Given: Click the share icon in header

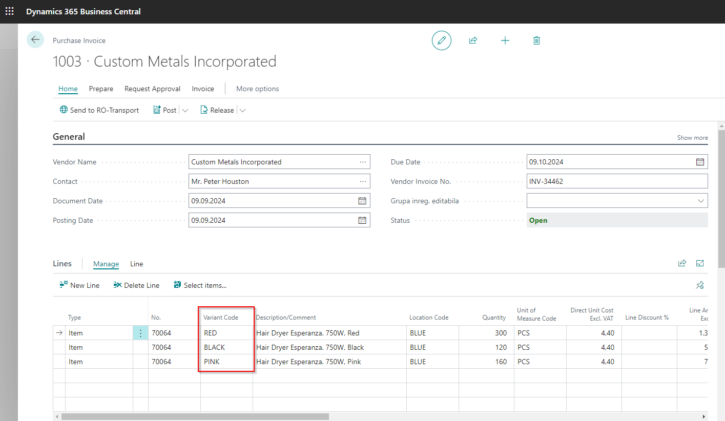Looking at the screenshot, I should (473, 40).
